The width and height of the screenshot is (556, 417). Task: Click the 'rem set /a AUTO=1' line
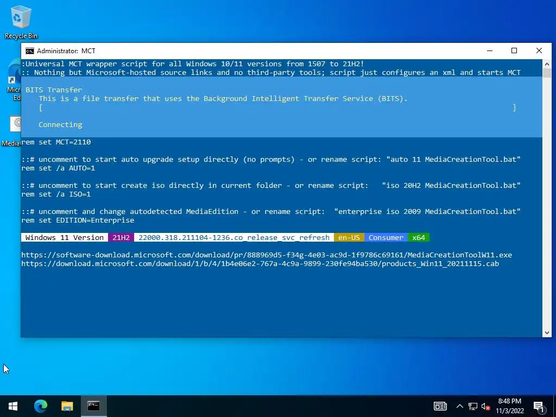58,168
